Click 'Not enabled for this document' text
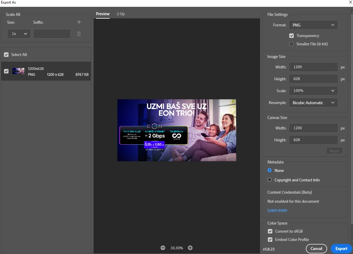 [x=293, y=202]
